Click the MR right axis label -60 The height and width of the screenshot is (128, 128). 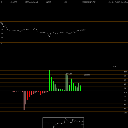tap(125, 105)
